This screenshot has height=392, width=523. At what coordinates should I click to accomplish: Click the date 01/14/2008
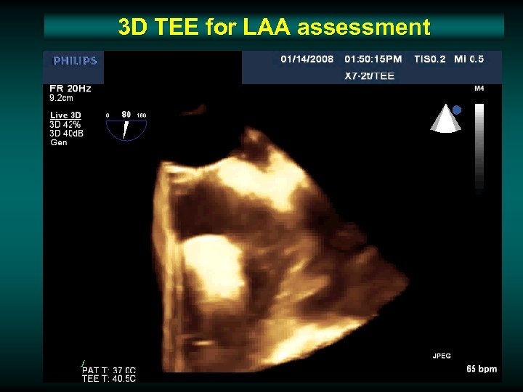(307, 60)
